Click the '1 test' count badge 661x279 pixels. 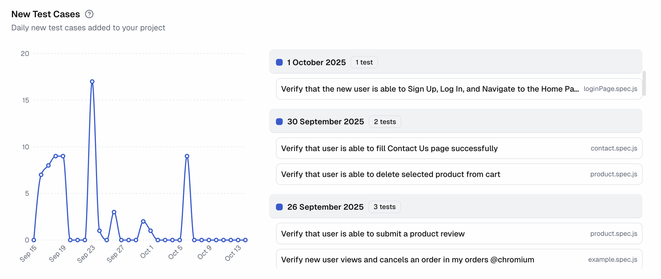click(364, 62)
